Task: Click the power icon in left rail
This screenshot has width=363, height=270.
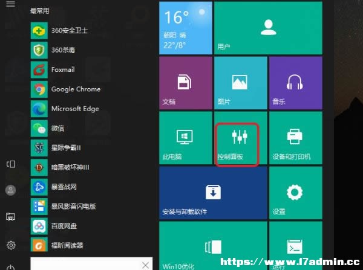Action: click(x=11, y=268)
